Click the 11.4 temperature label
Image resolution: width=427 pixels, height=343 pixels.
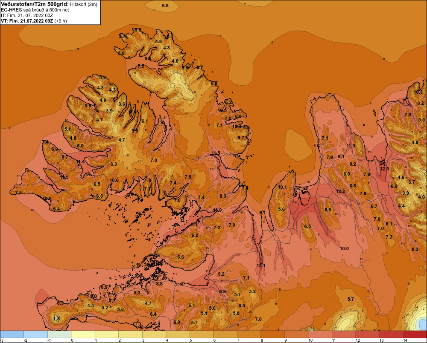tap(81, 162)
